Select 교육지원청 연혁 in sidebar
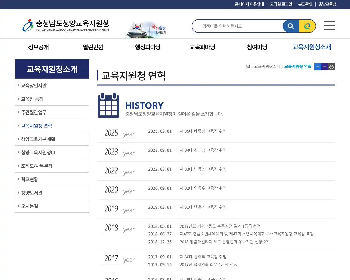The height and width of the screenshot is (280, 350). (x=52, y=126)
